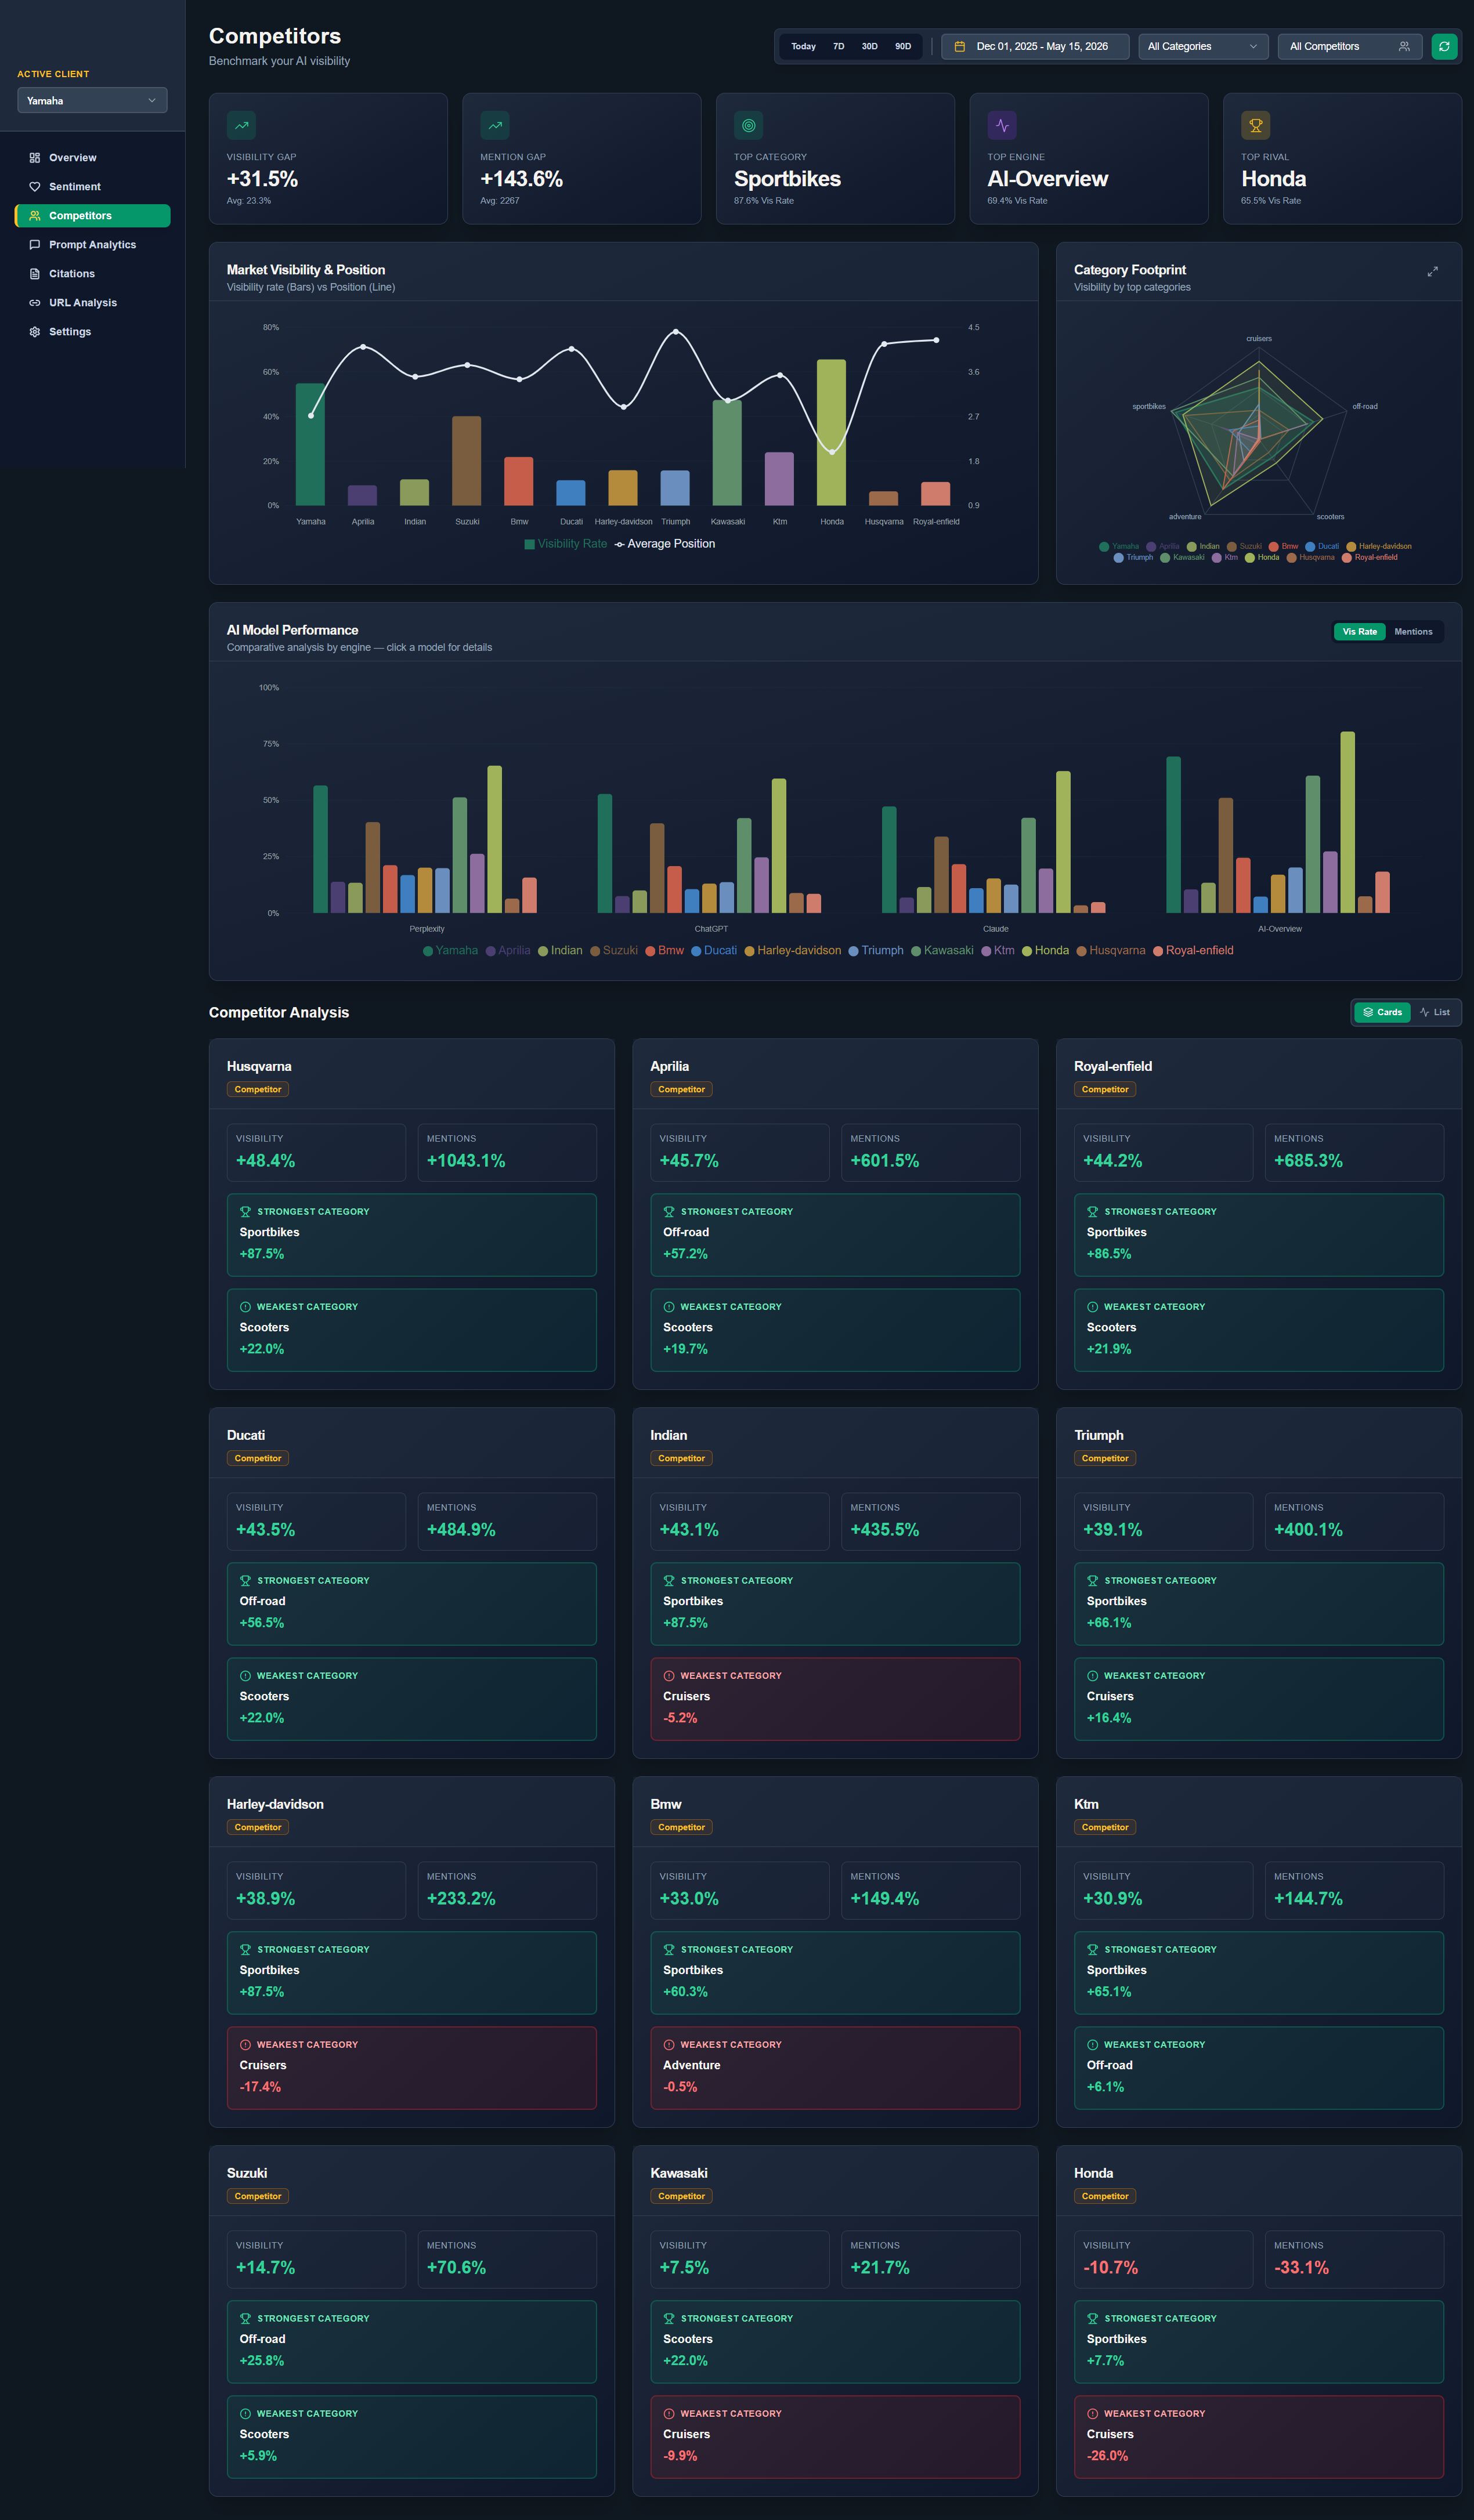Toggle Visibility Rate legend in Market chart
Screen dimensions: 1474x2520
point(565,544)
